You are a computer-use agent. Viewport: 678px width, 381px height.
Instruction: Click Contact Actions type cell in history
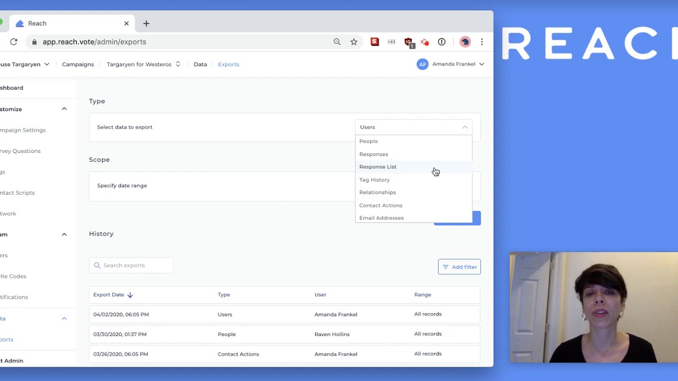tap(238, 354)
